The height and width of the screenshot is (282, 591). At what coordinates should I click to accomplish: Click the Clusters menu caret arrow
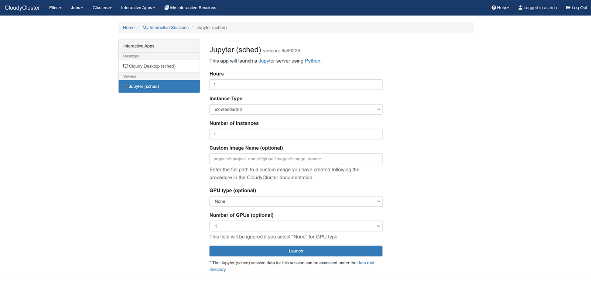(110, 8)
